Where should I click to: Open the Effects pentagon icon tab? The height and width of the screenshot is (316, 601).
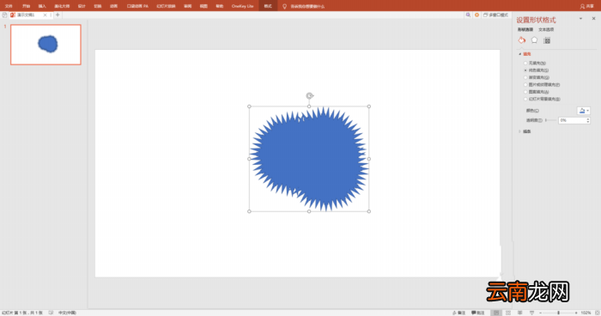pos(534,40)
